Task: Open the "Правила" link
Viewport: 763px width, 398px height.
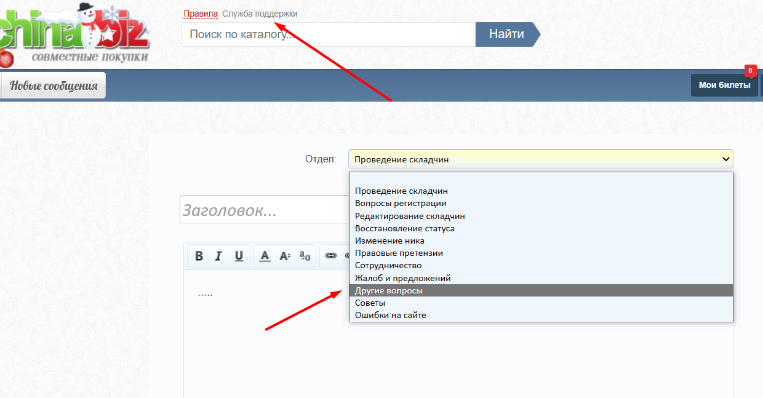Action: coord(201,14)
